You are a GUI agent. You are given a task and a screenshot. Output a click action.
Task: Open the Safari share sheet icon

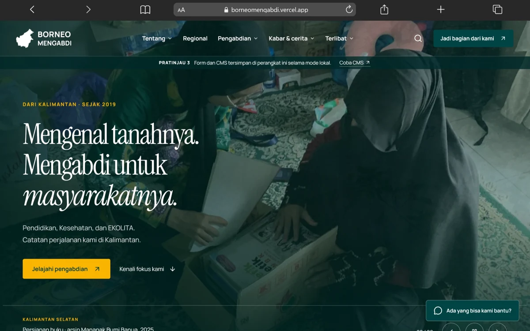pyautogui.click(x=384, y=9)
